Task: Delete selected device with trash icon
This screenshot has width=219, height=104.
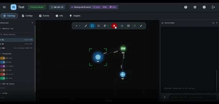Action: [114, 26]
